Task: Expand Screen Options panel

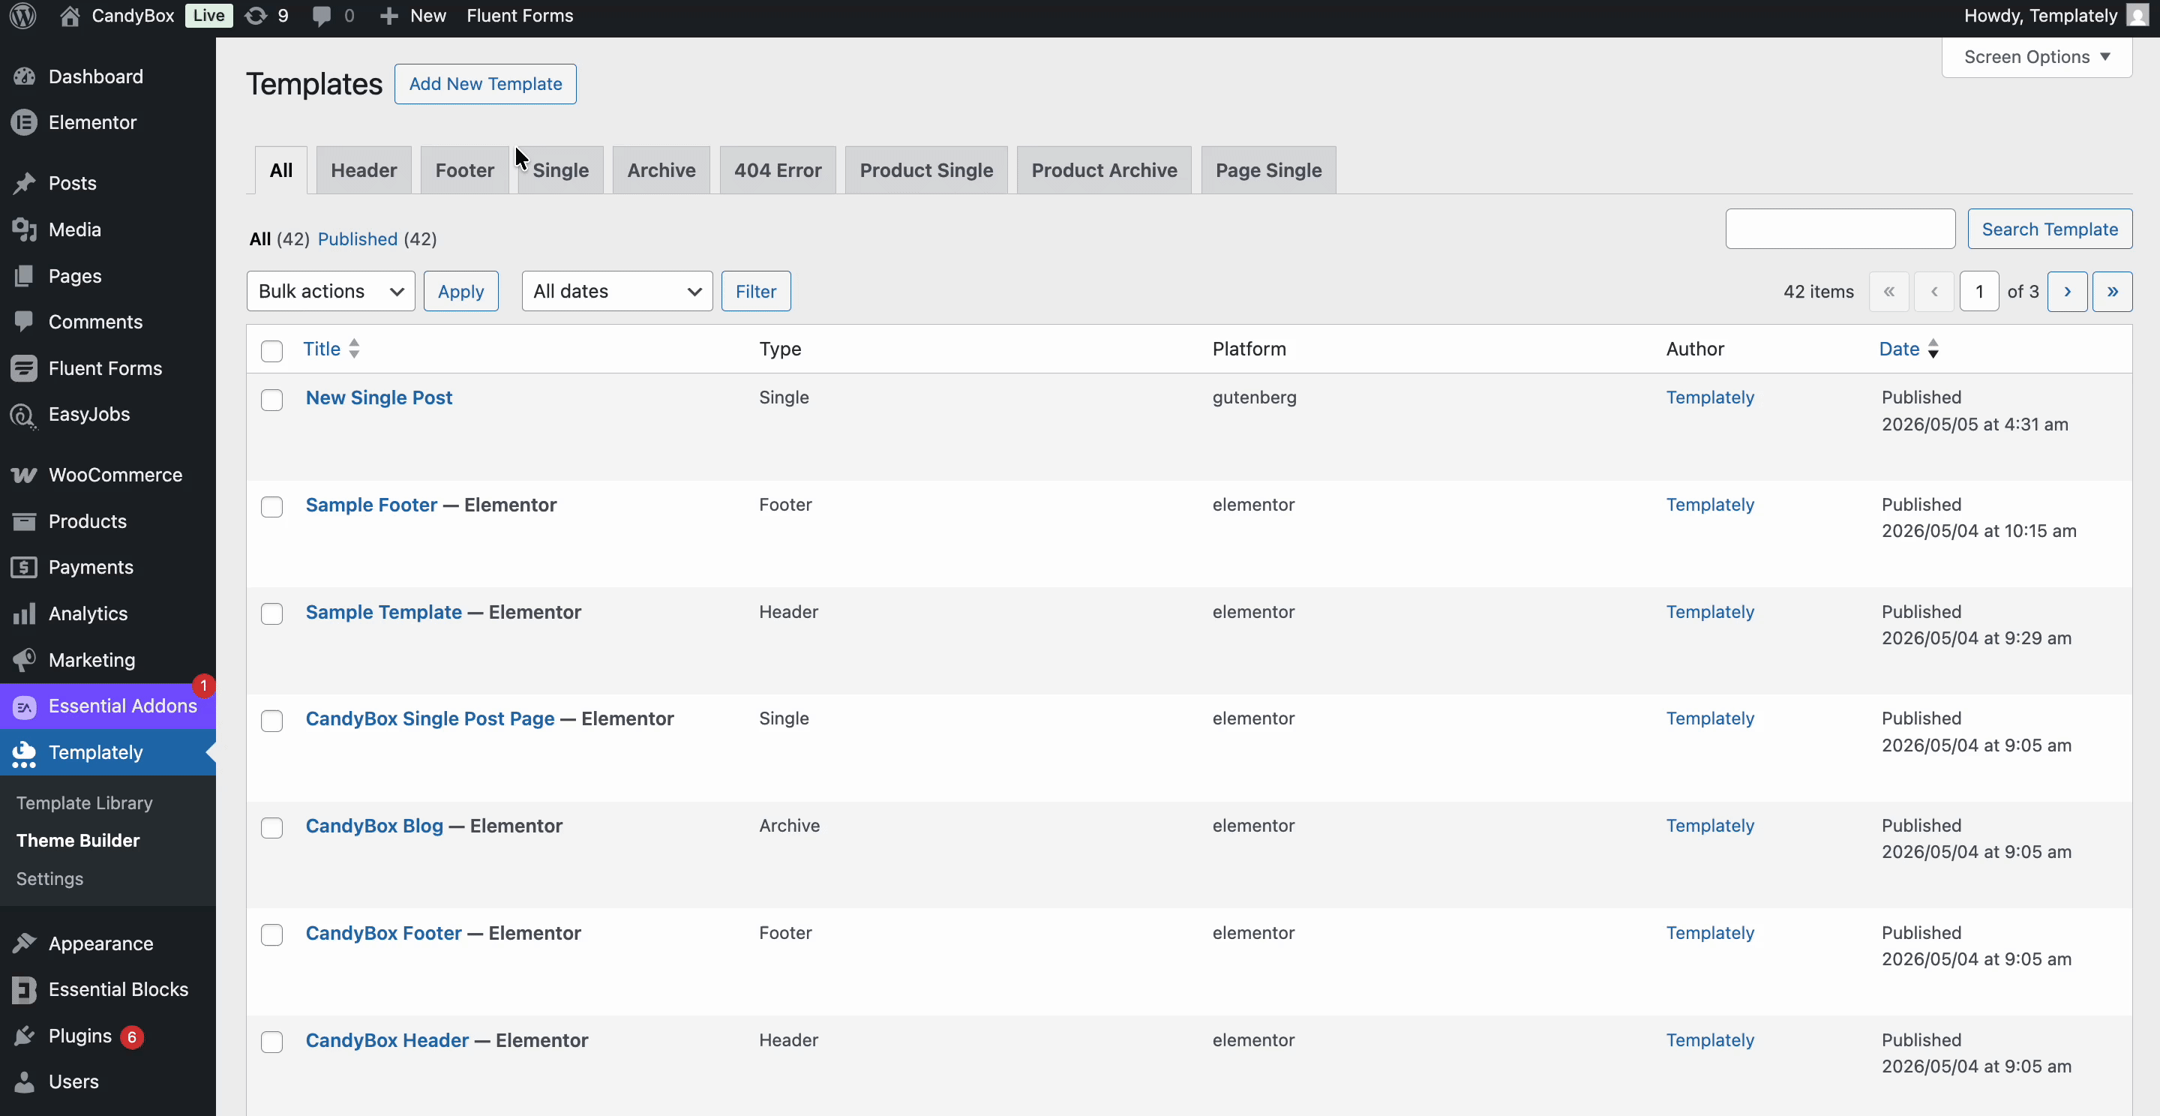Action: [2037, 57]
